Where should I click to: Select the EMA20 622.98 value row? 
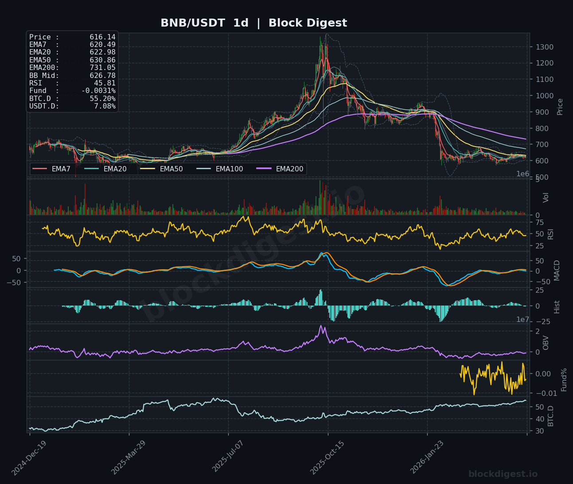(72, 52)
